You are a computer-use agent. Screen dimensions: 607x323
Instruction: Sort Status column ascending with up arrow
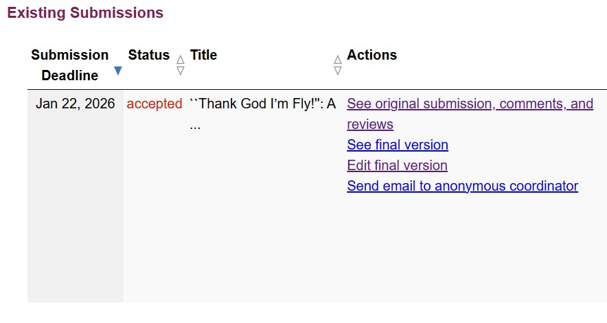click(x=181, y=60)
